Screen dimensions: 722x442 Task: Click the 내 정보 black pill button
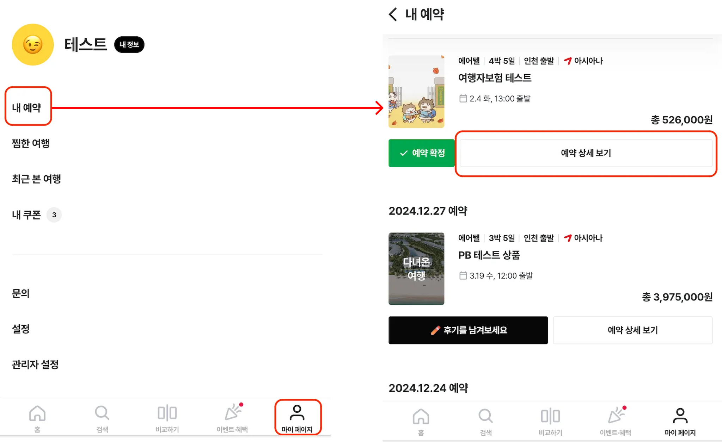pyautogui.click(x=129, y=44)
